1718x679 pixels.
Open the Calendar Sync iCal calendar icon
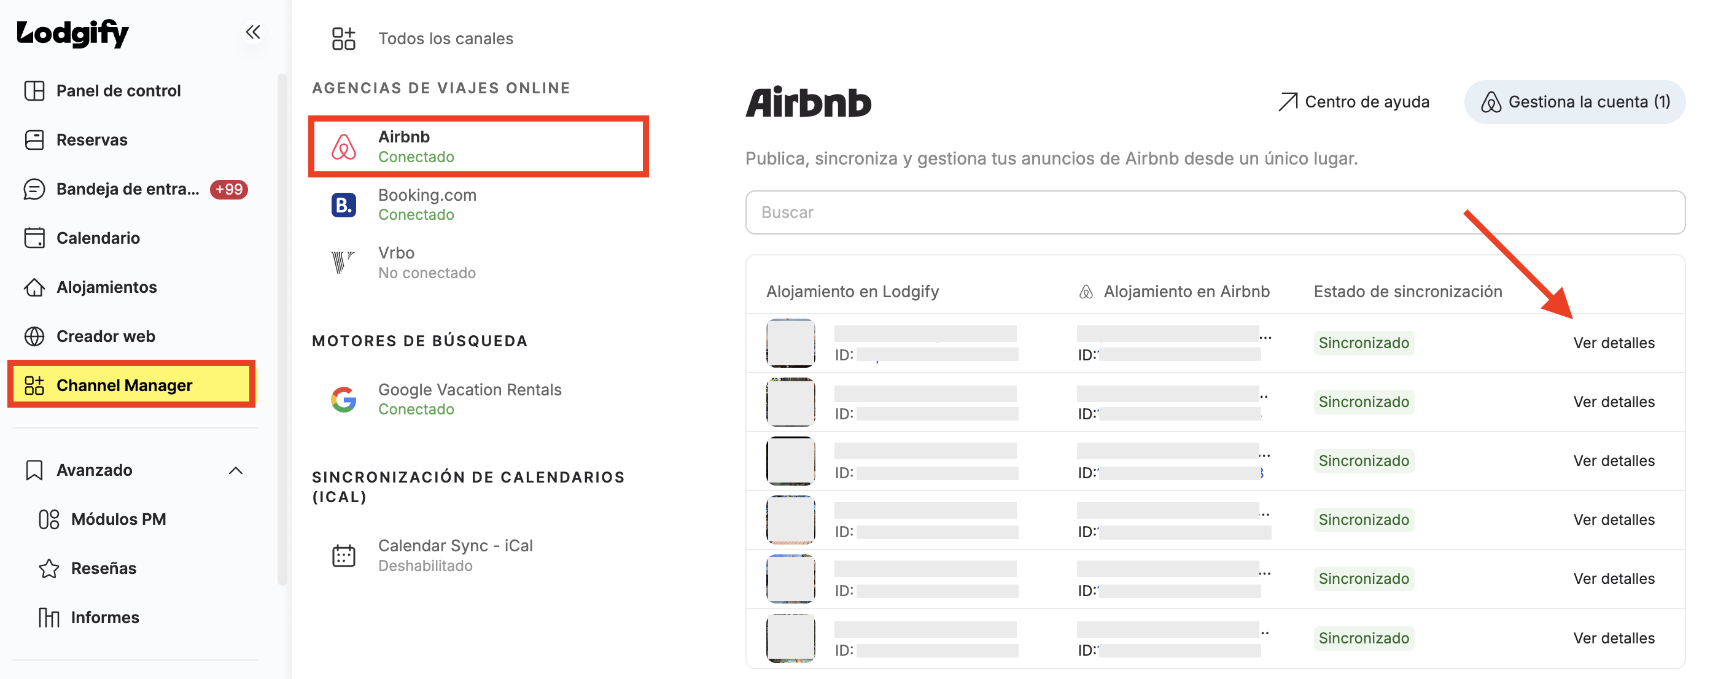[343, 556]
